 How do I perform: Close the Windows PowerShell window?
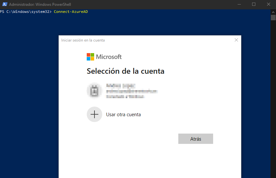268,5
